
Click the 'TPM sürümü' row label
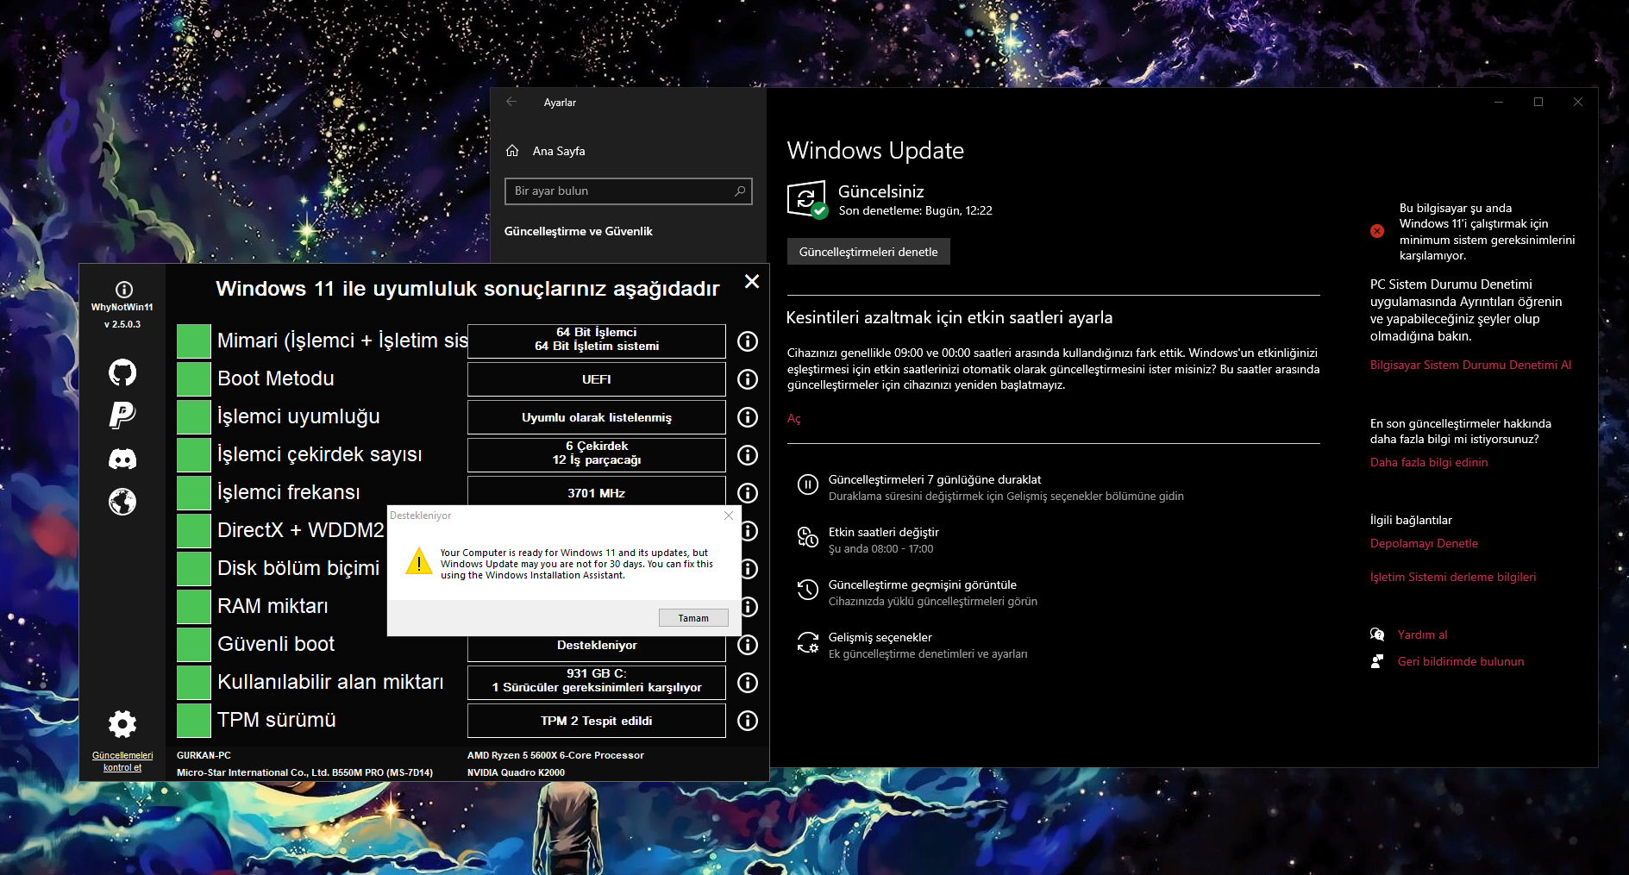tap(277, 720)
